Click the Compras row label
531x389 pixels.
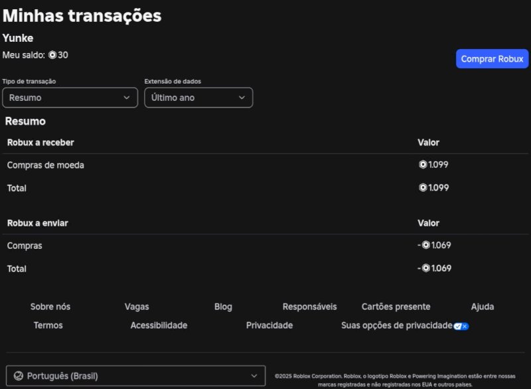coord(25,246)
